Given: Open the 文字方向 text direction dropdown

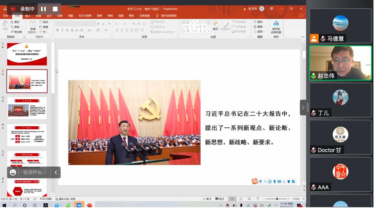Looking at the screenshot, I should pos(158,22).
